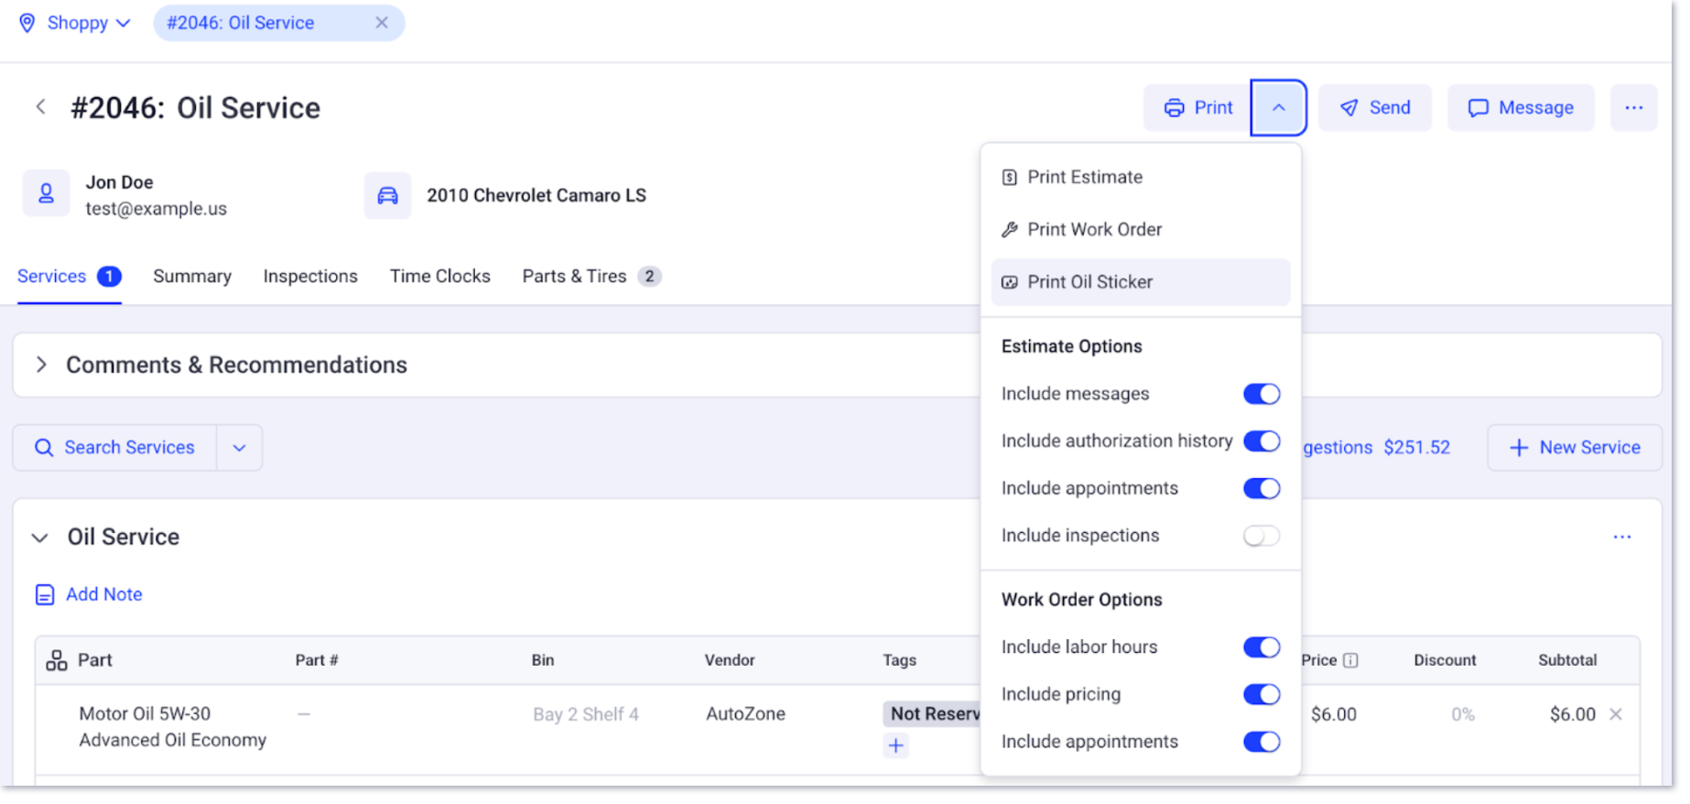Click customer name Jon Doe
Image resolution: width=1690 pixels, height=804 pixels.
[119, 182]
